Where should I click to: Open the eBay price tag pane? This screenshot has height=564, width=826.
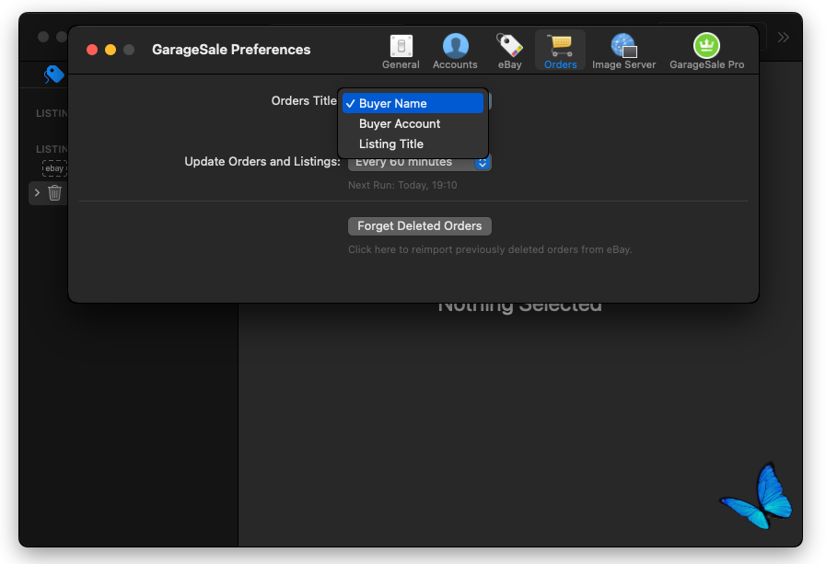pyautogui.click(x=509, y=52)
